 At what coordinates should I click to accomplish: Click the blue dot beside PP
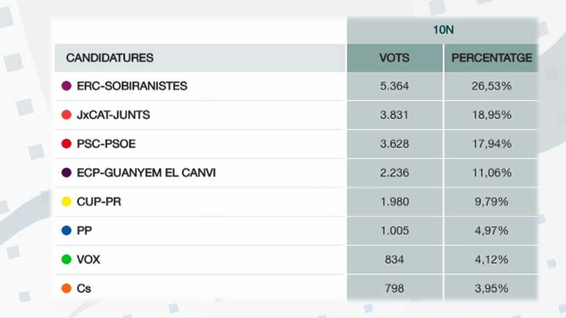coord(66,230)
